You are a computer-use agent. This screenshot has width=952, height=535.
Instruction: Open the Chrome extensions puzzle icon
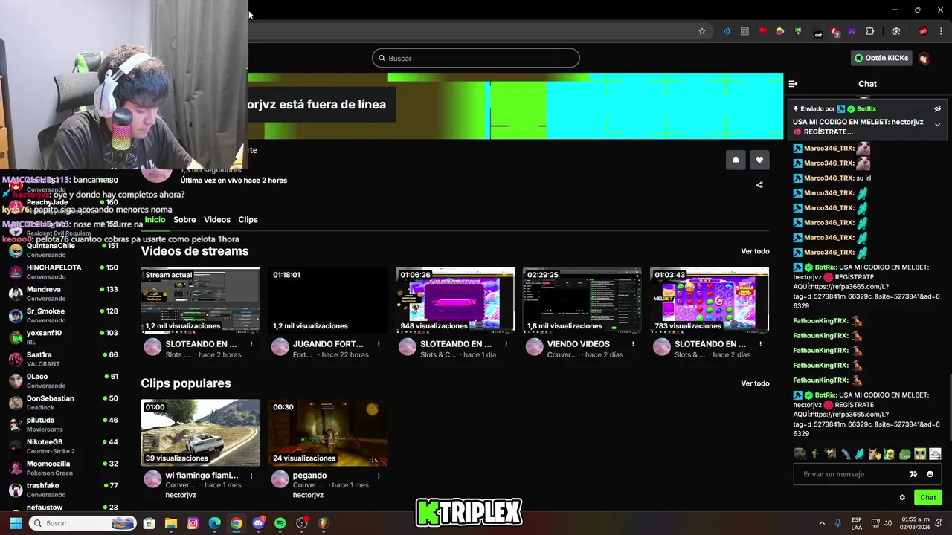(870, 31)
